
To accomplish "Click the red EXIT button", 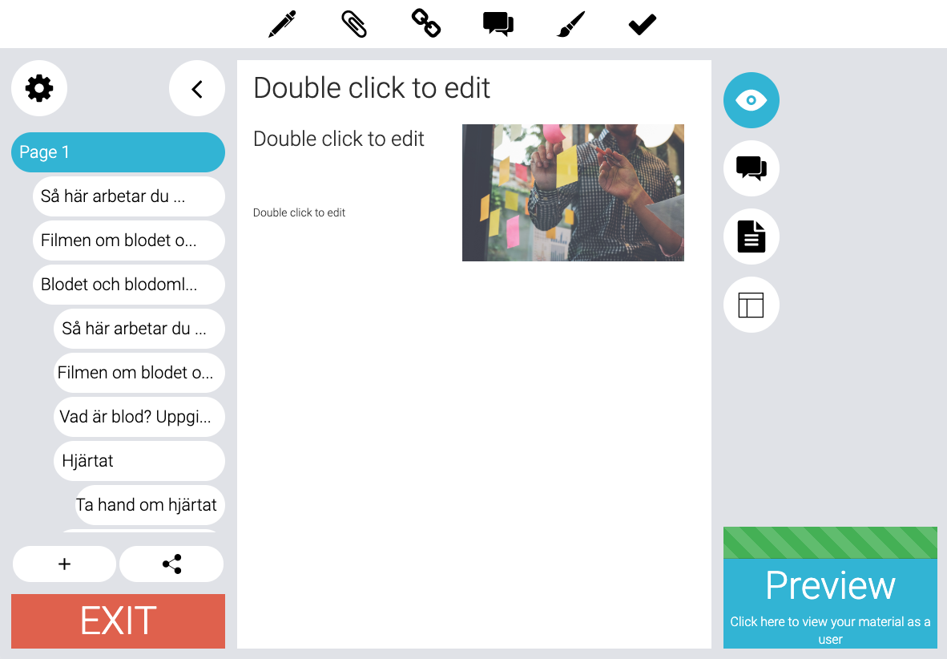I will click(x=118, y=621).
